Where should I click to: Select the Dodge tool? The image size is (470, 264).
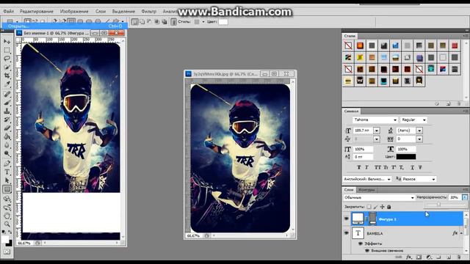(7, 153)
